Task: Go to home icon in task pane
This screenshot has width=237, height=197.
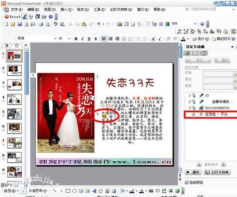Action: [203, 53]
